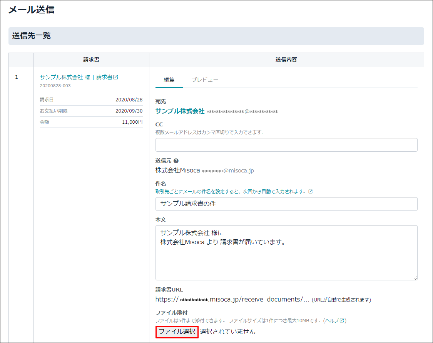Click the question mark icon next to 送信元

(x=176, y=161)
